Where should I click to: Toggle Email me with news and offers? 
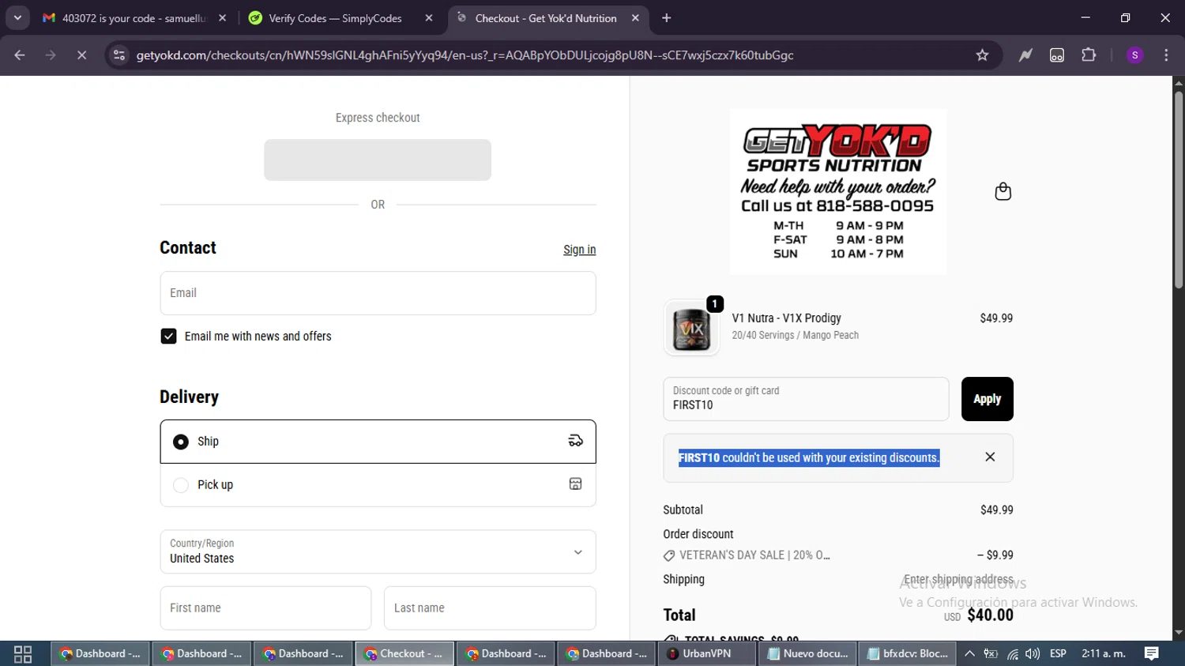click(x=168, y=337)
